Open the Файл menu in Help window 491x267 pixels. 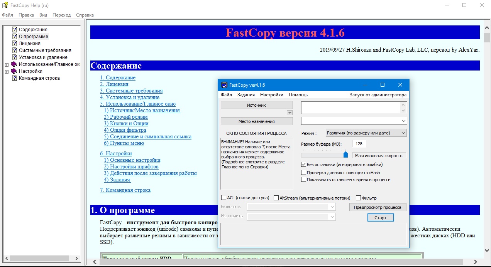tap(7, 15)
